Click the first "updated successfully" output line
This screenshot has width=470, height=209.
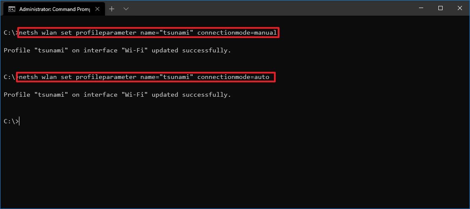tap(117, 50)
